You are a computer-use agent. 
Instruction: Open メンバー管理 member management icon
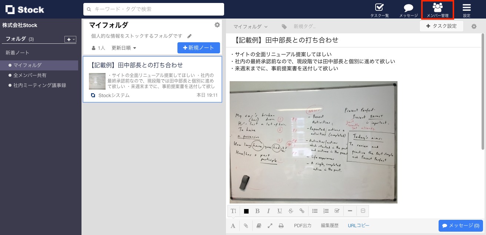[437, 9]
